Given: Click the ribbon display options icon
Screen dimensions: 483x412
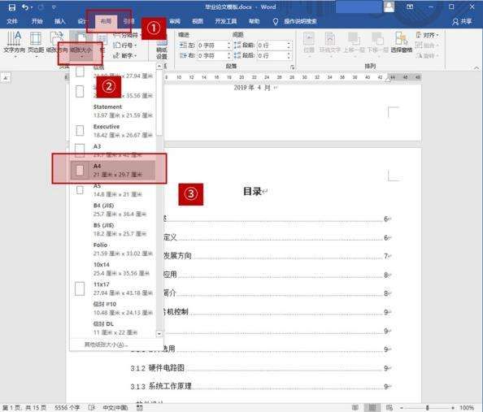Looking at the screenshot, I should pyautogui.click(x=410, y=7).
